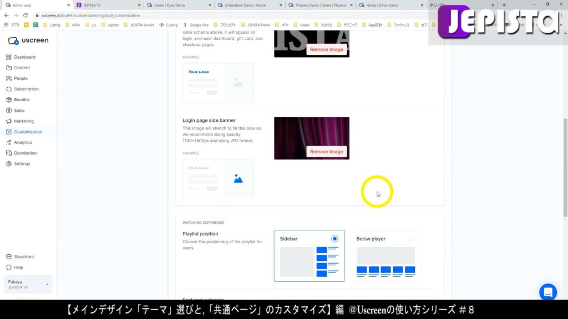Screen dimensions: 568x319
Task: Switch to Phoenix Demo tab
Action: tap(320, 5)
